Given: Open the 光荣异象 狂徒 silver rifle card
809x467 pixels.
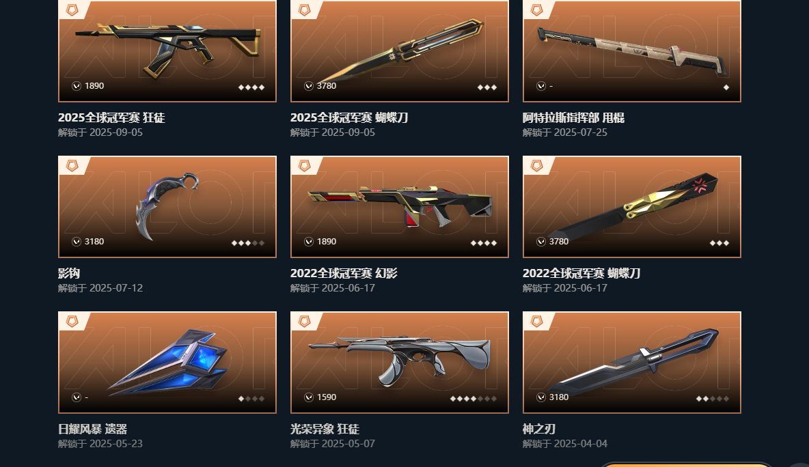Looking at the screenshot, I should 399,363.
